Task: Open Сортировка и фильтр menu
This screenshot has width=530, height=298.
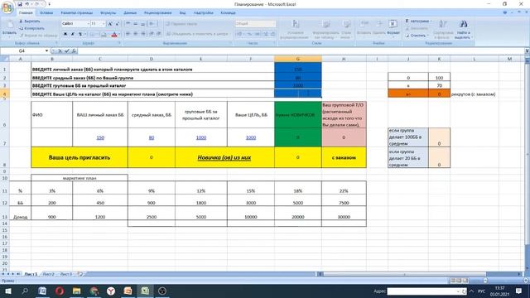Action: (443, 30)
